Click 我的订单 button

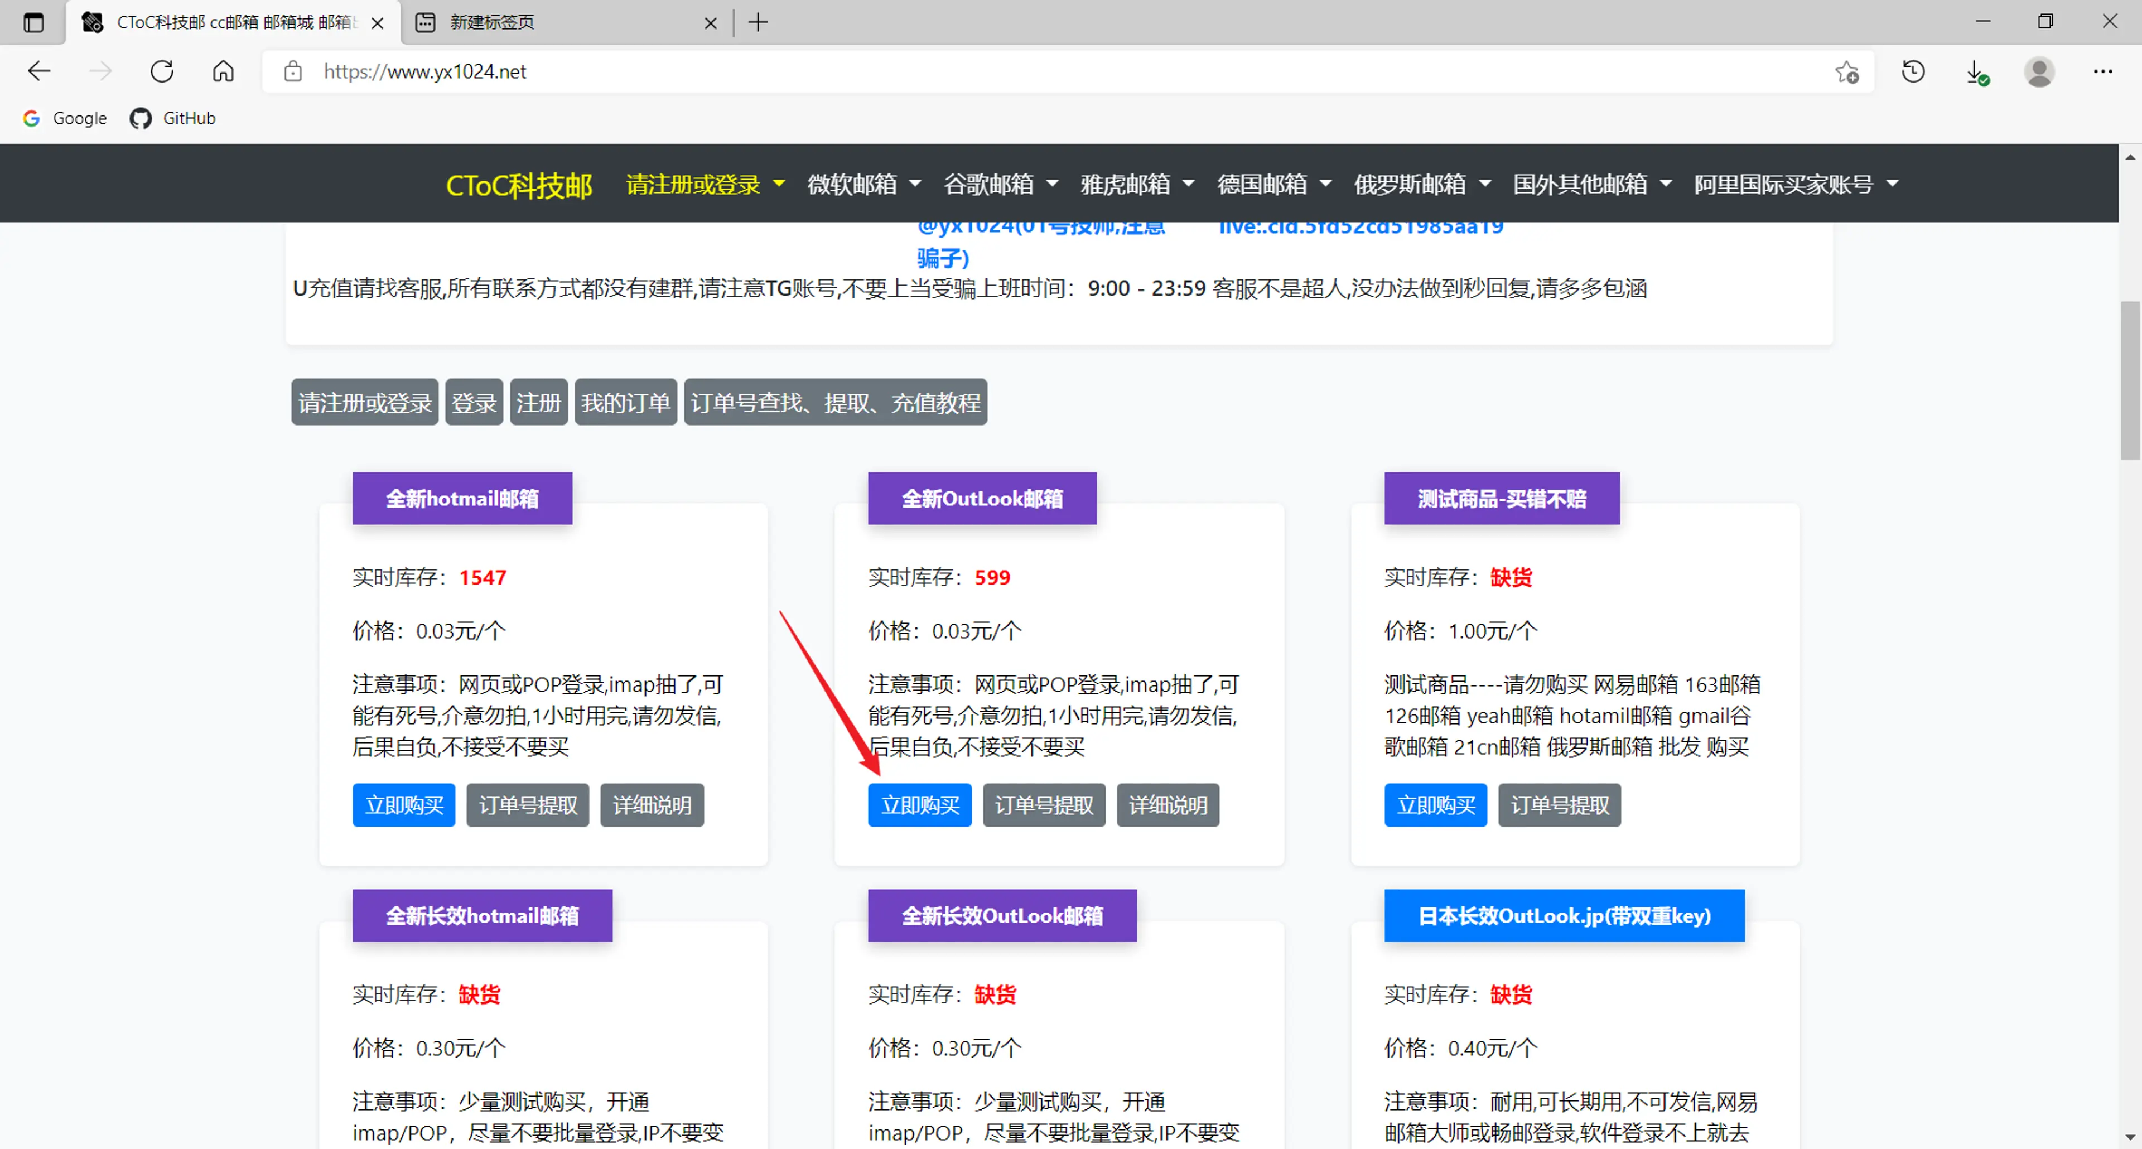pyautogui.click(x=625, y=402)
